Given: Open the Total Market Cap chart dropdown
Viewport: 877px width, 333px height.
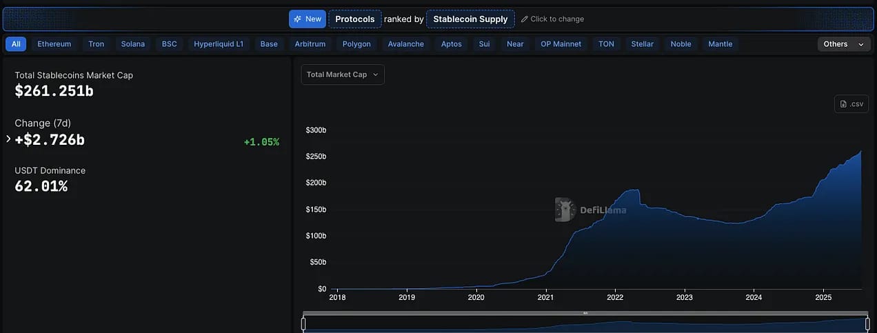Looking at the screenshot, I should click(x=343, y=74).
